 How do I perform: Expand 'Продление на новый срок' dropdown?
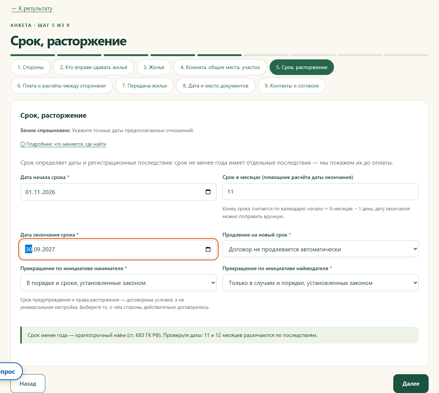pyautogui.click(x=320, y=249)
